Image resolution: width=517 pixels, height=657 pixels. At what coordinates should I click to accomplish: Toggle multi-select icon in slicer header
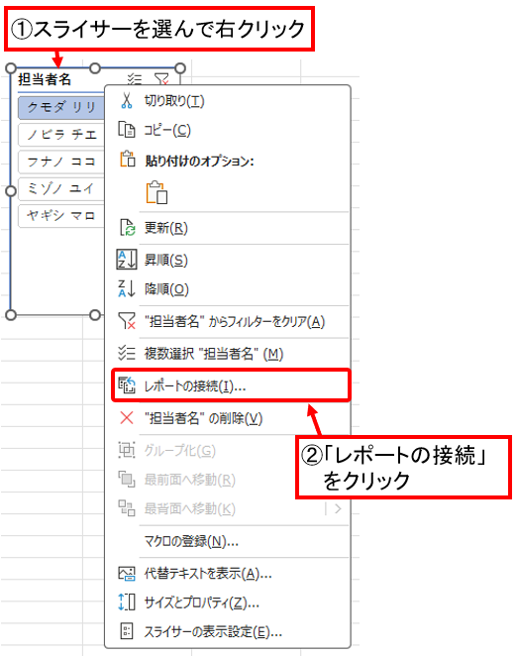(135, 78)
